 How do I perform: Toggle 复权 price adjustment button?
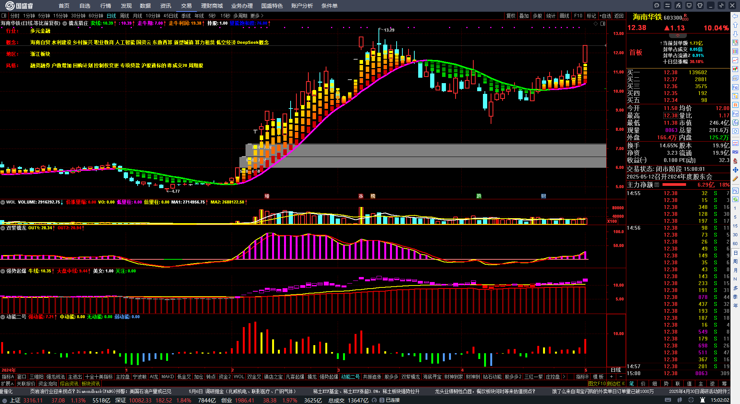tap(511, 16)
